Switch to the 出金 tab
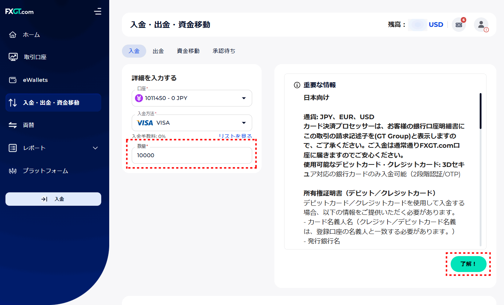Viewport: 504px width, 305px height. click(158, 51)
